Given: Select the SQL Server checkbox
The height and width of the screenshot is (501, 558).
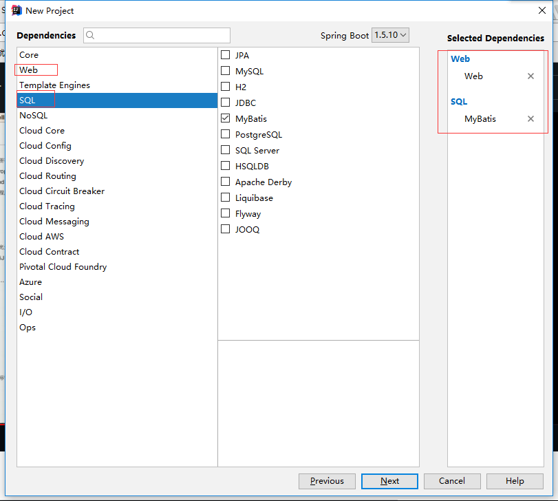Looking at the screenshot, I should point(225,150).
